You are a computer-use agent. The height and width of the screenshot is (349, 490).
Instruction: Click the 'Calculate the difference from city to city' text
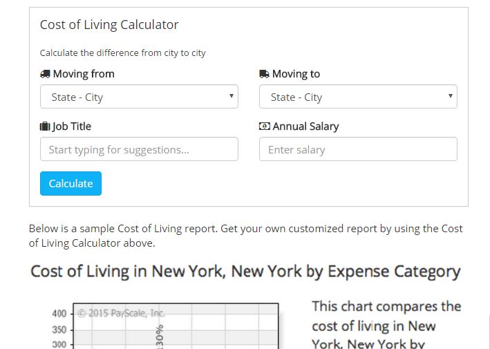[x=122, y=53]
